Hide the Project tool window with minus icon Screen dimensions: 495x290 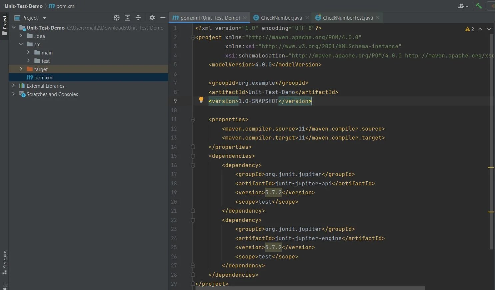(x=163, y=18)
